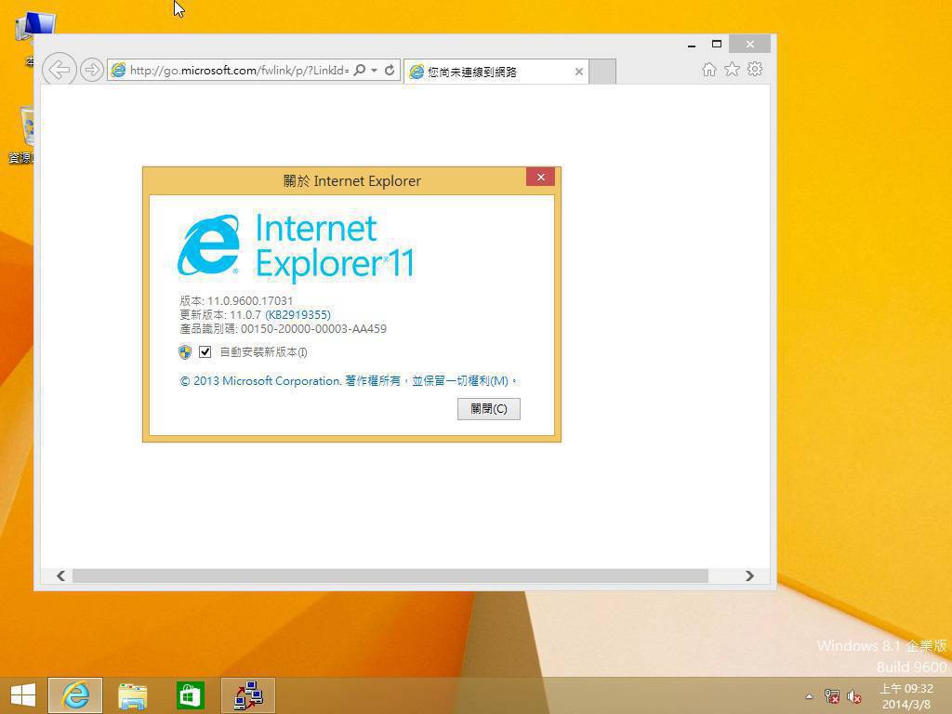Open Favorites star icon

[x=733, y=69]
